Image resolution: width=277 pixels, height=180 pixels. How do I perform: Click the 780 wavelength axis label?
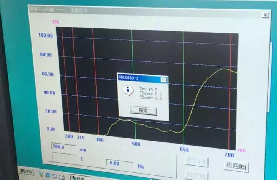[x=229, y=155]
